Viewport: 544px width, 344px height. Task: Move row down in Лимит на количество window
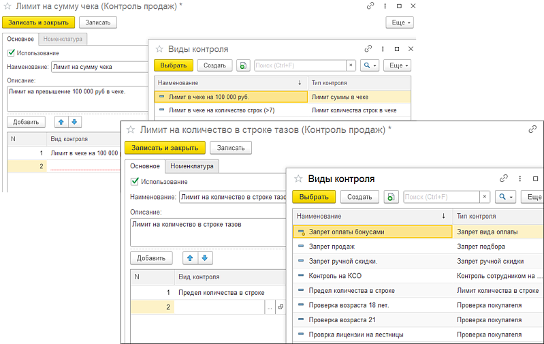[x=205, y=258]
